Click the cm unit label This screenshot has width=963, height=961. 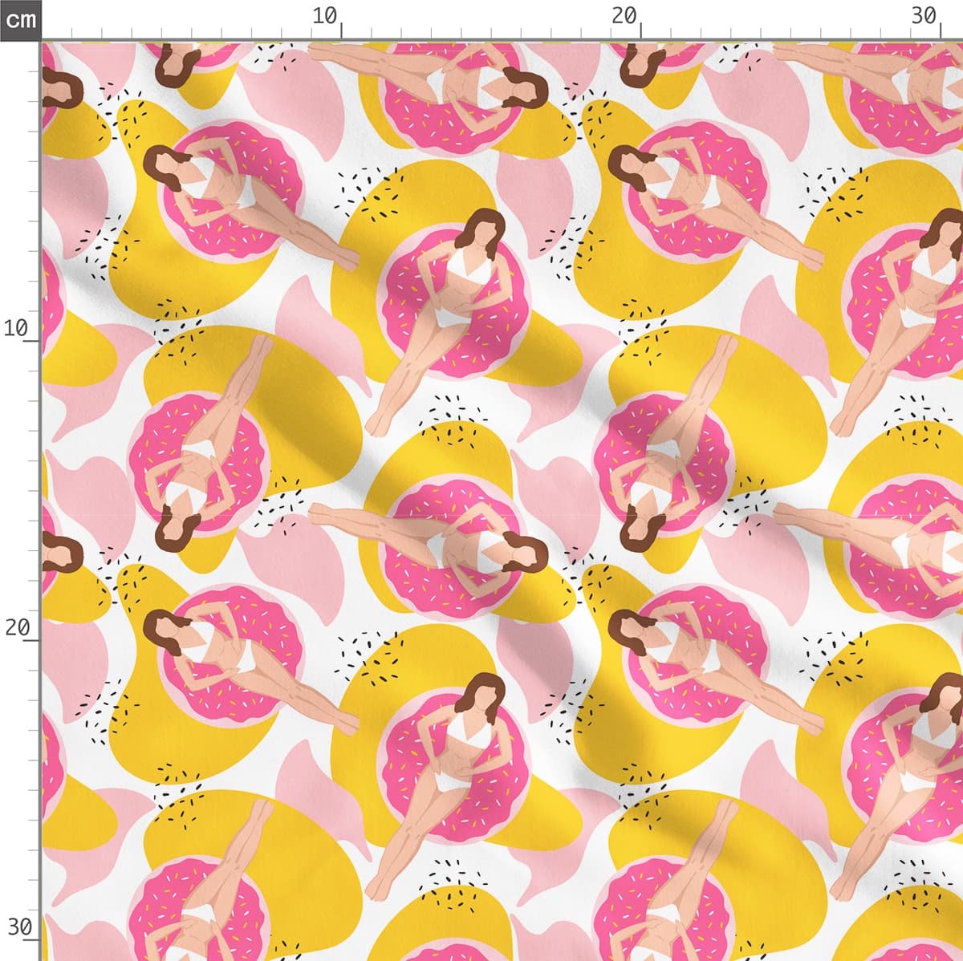point(20,19)
